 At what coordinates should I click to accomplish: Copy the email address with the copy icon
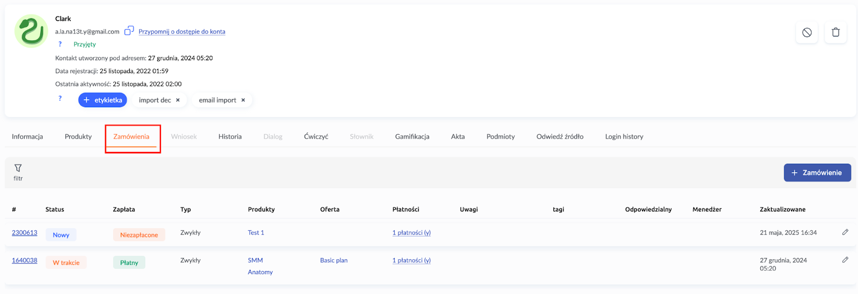click(x=129, y=31)
